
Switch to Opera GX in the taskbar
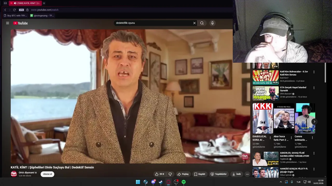pos(169,182)
